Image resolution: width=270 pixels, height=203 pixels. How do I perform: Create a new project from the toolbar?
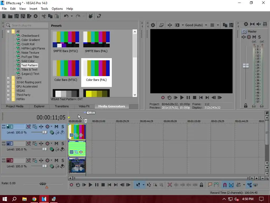(x=4, y=16)
